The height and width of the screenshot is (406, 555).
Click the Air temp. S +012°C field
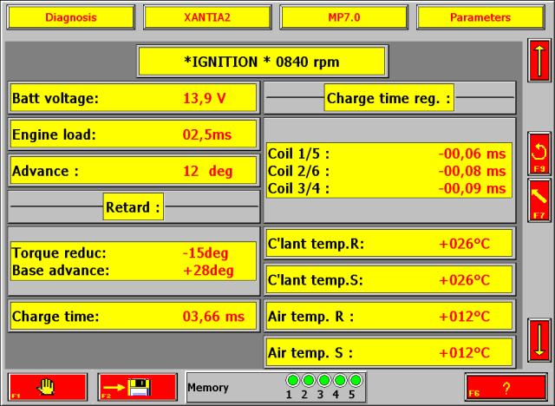point(389,352)
